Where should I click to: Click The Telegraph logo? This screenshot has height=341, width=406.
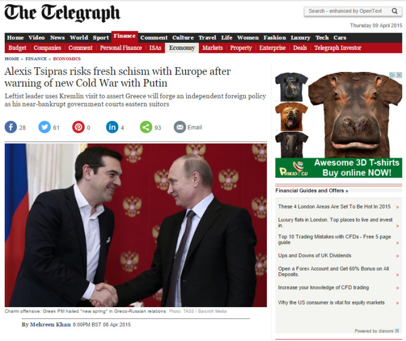62,13
